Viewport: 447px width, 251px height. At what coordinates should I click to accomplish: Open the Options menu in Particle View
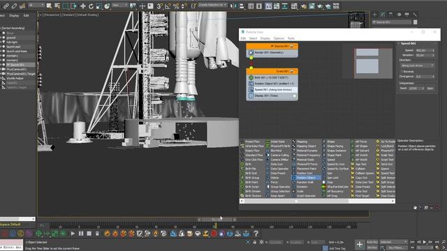point(279,38)
